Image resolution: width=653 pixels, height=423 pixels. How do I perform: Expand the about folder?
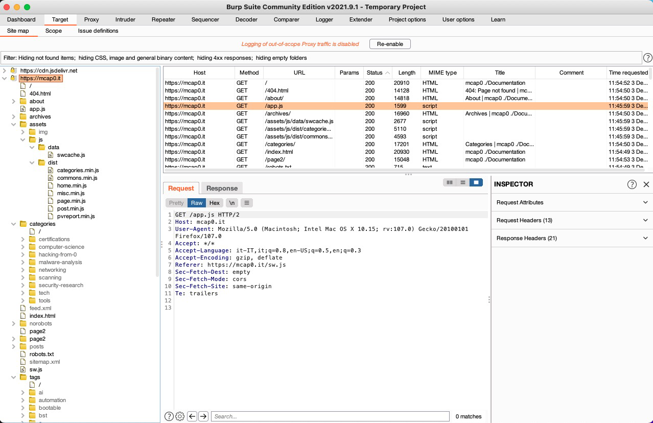click(x=14, y=101)
